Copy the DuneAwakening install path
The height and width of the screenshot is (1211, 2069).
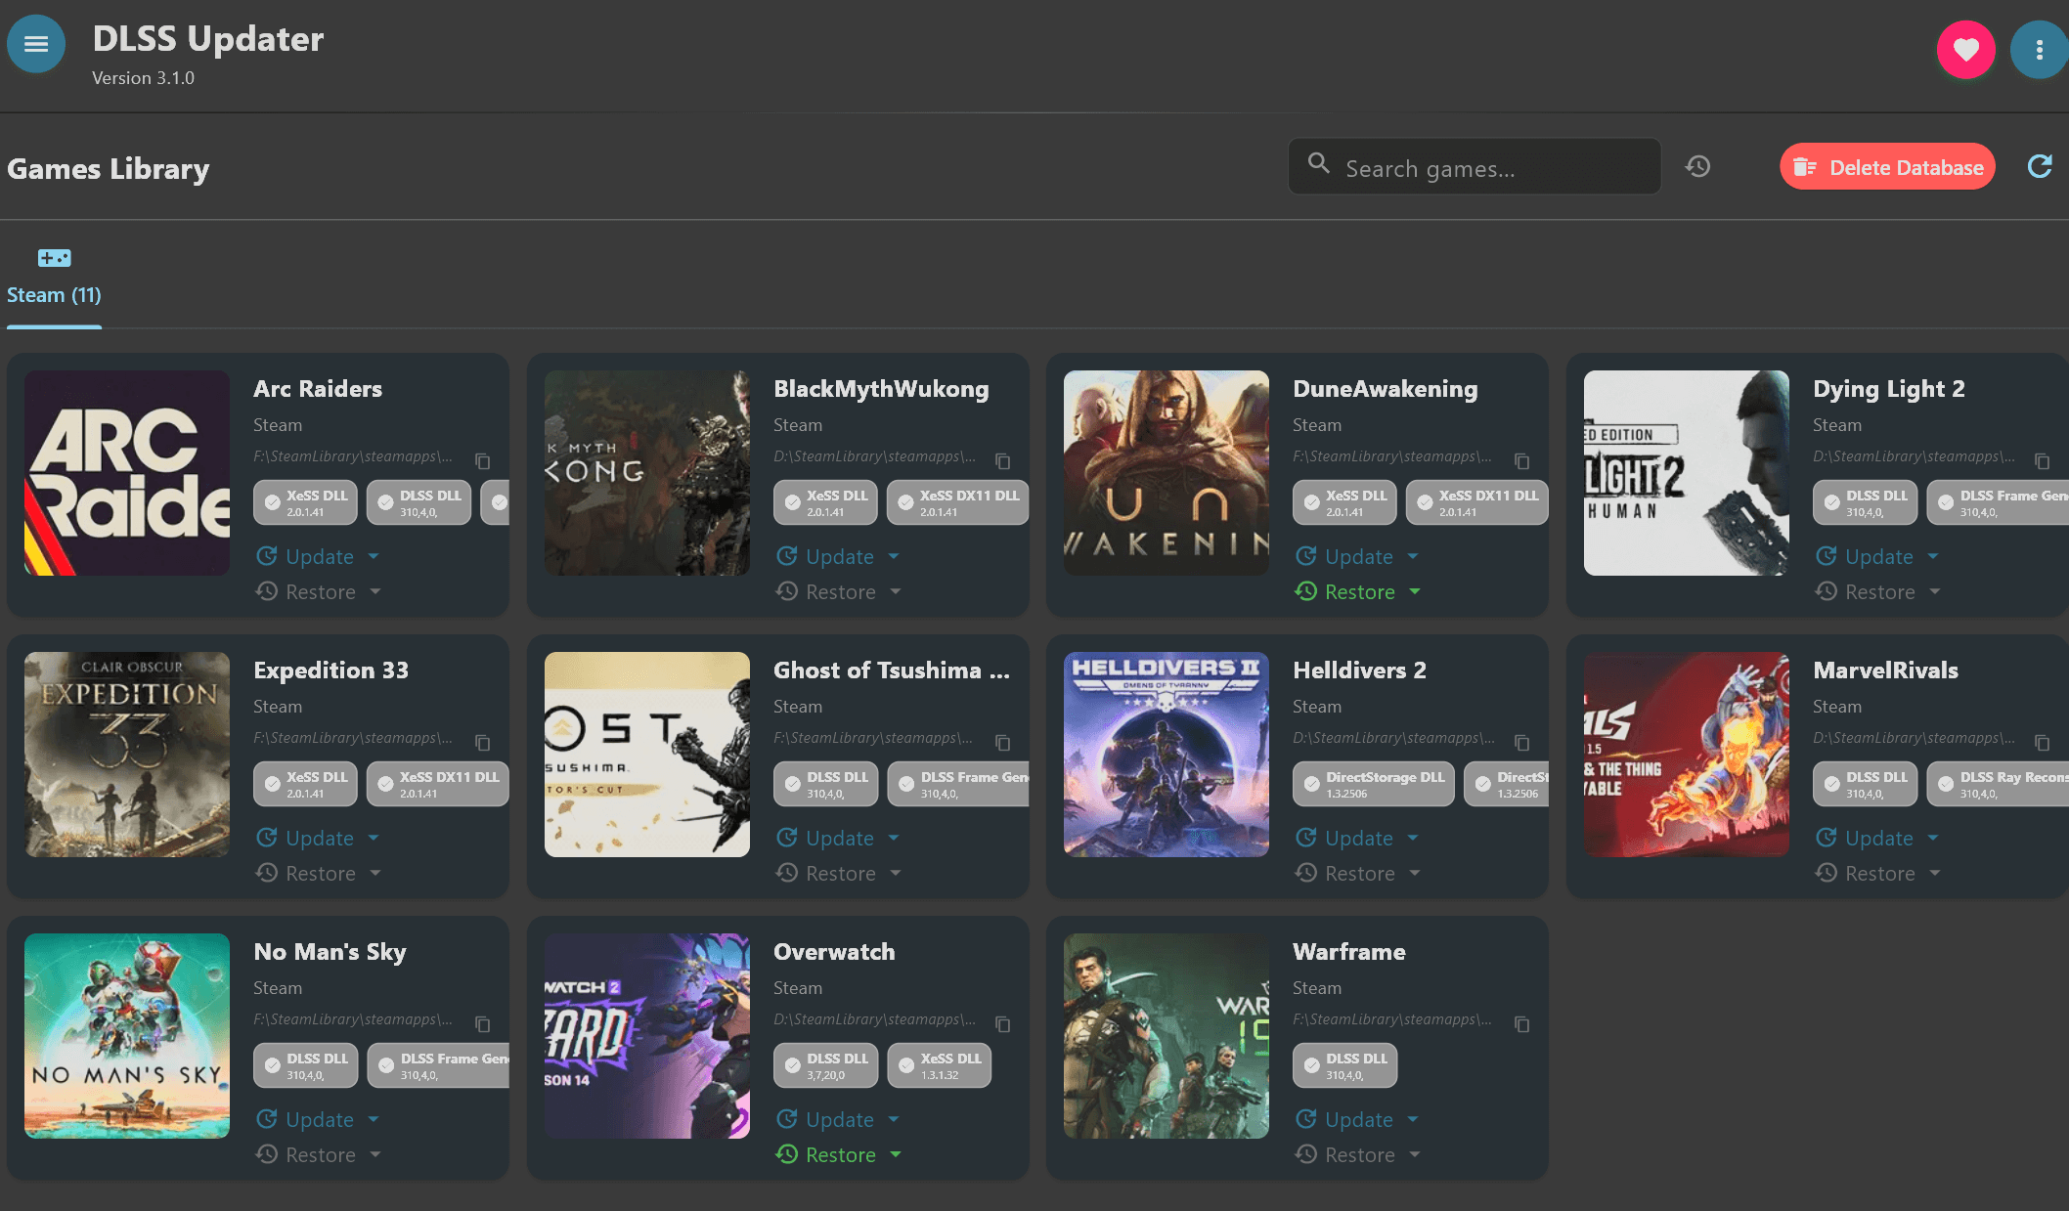point(1521,460)
